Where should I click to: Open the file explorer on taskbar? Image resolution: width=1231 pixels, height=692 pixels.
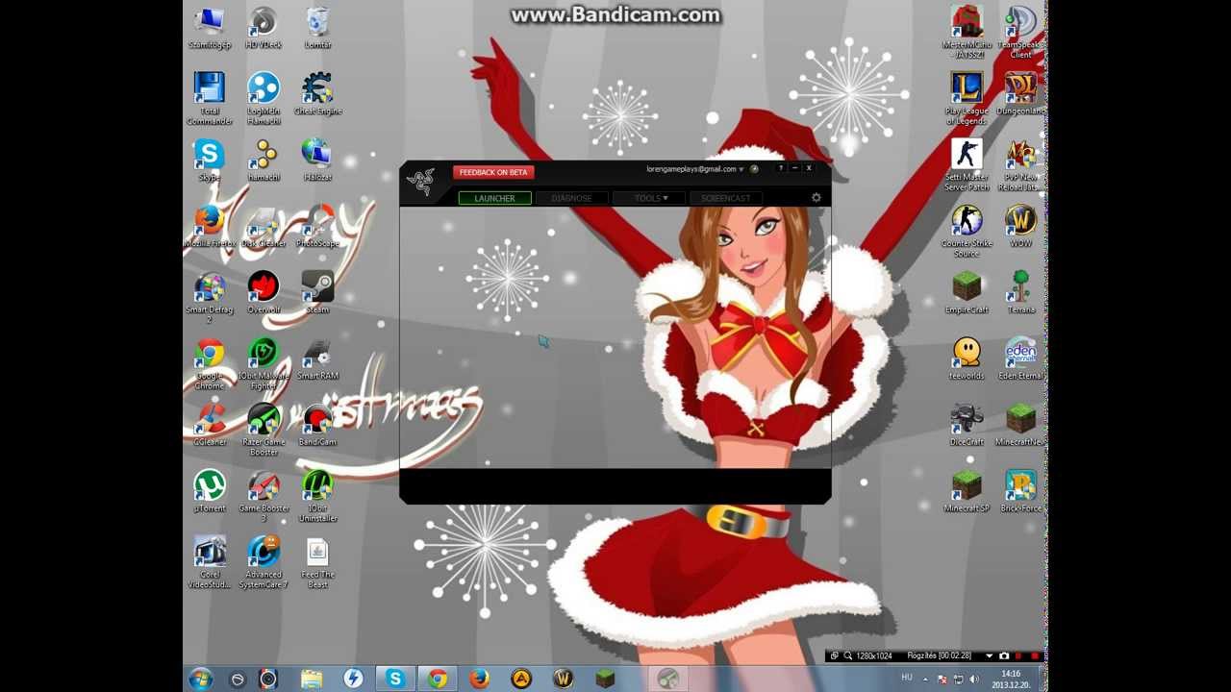pos(312,679)
